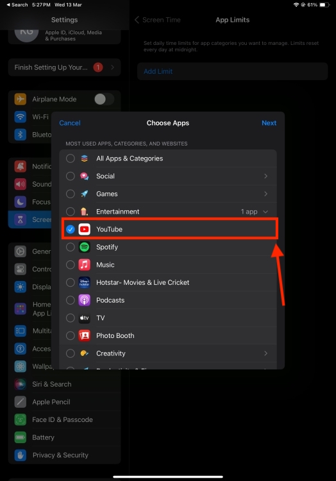Tap the Spotify app icon

coord(84,247)
